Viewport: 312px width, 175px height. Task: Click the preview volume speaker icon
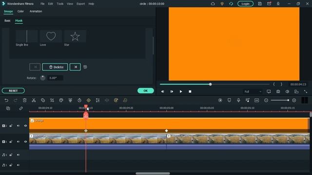[x=287, y=91]
